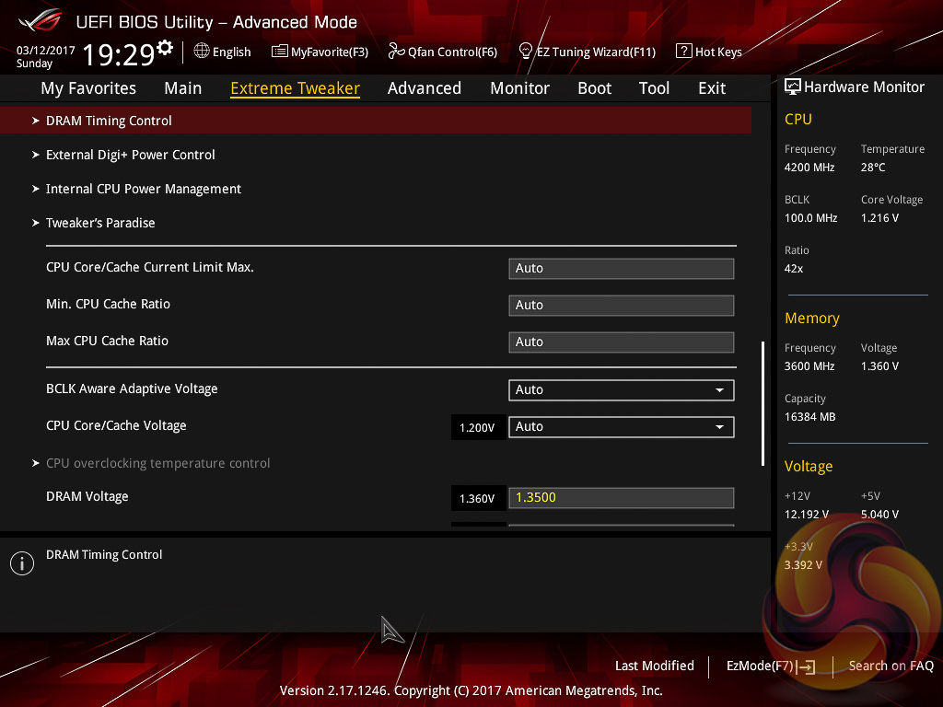Screen dimensions: 943x707
Task: Click Last Modified button
Action: 655,666
